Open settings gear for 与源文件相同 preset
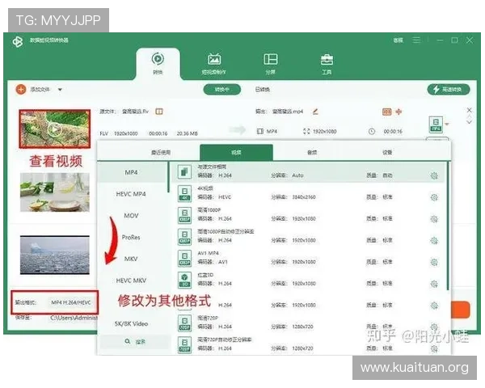 (x=434, y=175)
